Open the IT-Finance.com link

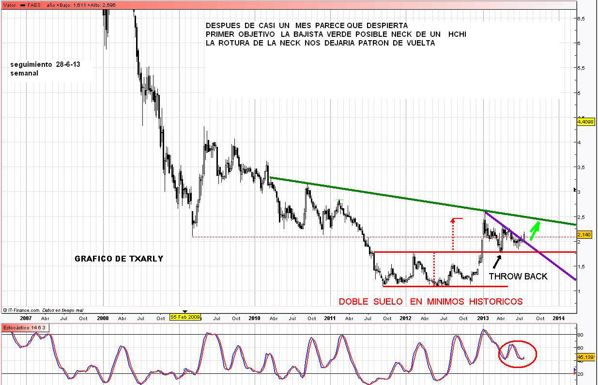point(22,309)
